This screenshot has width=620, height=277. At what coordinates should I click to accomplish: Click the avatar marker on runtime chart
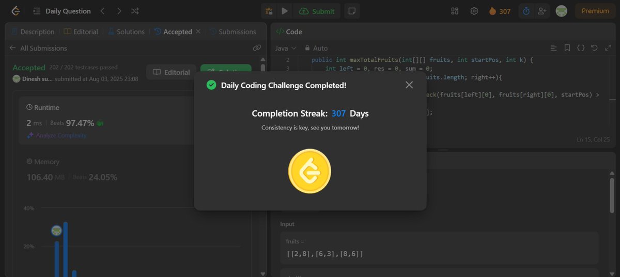pyautogui.click(x=57, y=231)
